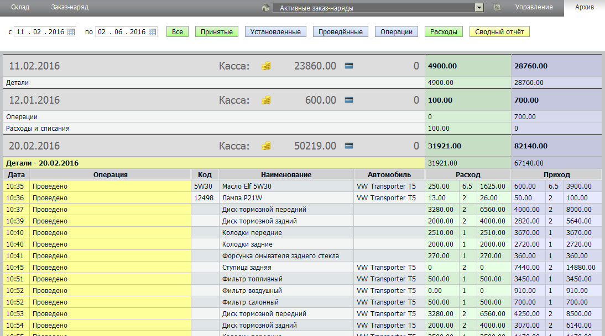Open the Склад menu
Screen dimensions: 605x336
pos(20,7)
